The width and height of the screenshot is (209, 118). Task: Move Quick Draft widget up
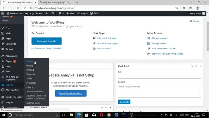coord(192,66)
